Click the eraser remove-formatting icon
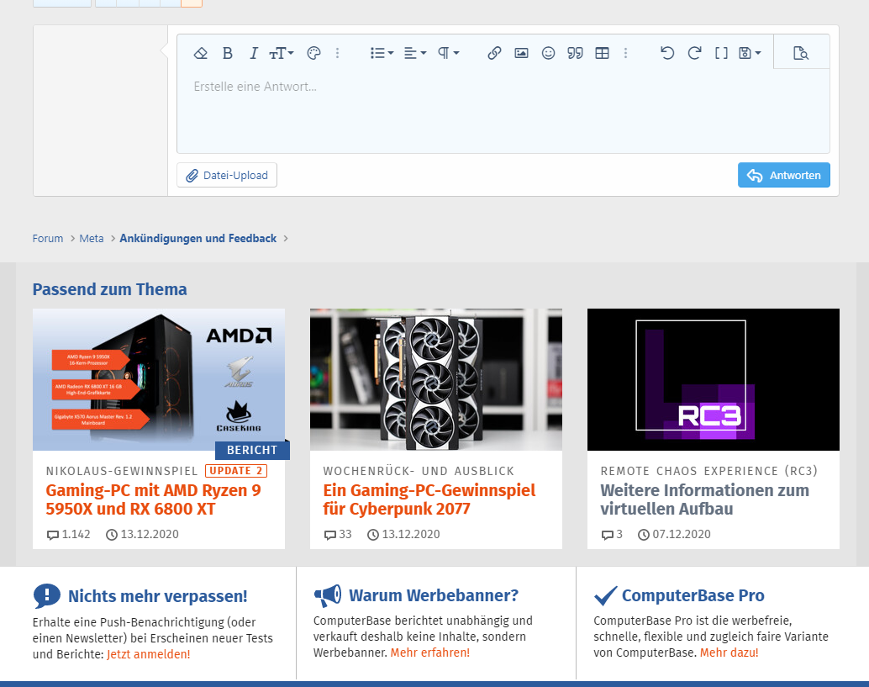869x687 pixels. click(x=201, y=53)
